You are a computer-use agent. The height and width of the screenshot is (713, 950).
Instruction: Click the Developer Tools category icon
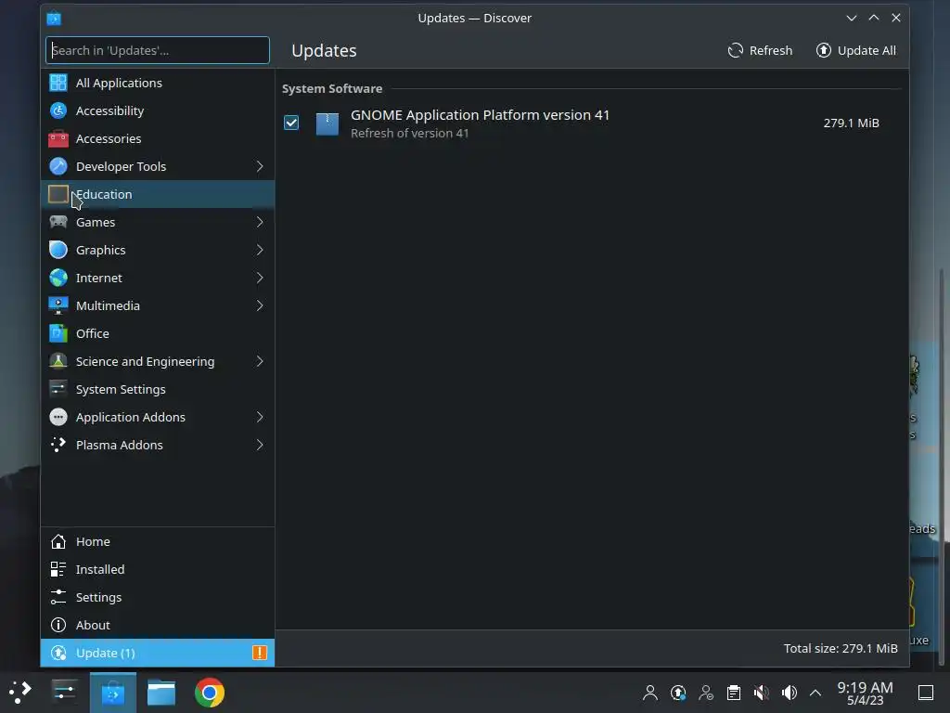(58, 166)
